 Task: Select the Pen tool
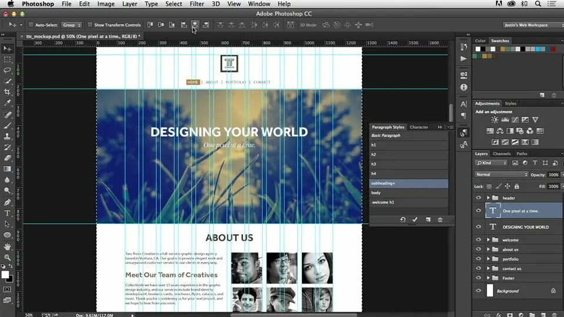pyautogui.click(x=7, y=203)
